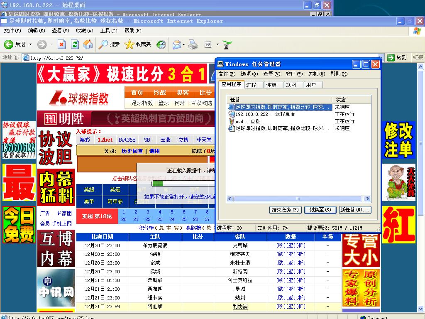Click the 结束任务 button

tap(286, 210)
